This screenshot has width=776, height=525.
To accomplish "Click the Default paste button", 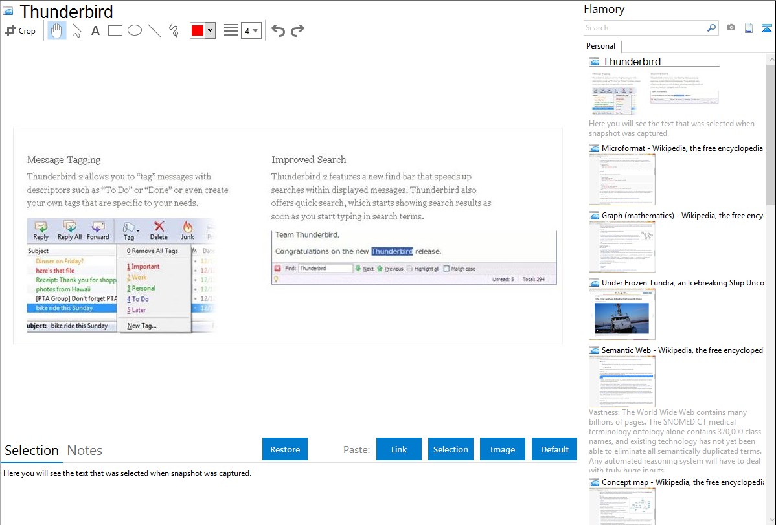I will (x=554, y=449).
